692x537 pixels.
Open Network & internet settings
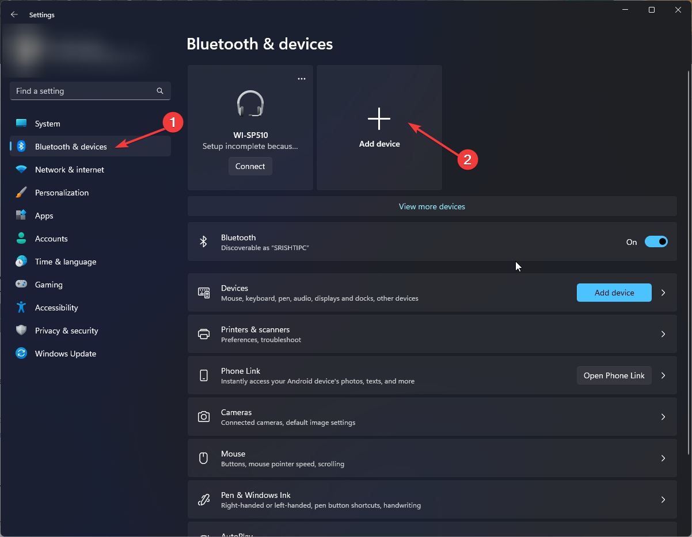point(69,170)
